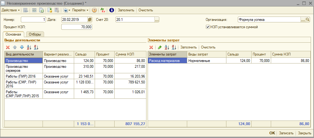
Task: Open help with the question mark icon
Action: tap(94, 10)
